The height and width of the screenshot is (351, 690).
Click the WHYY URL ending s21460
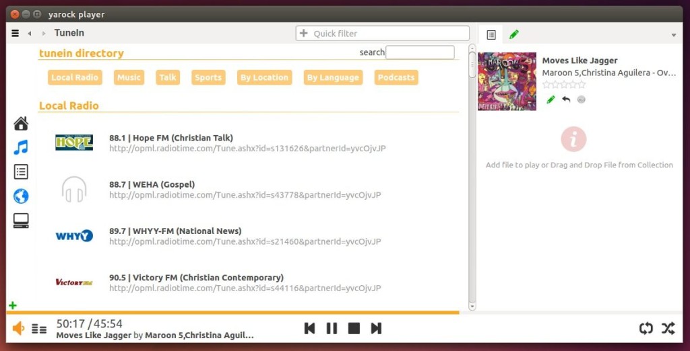245,241
